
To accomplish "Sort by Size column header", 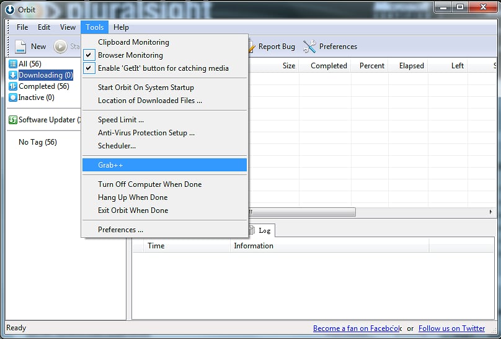I will [274, 66].
